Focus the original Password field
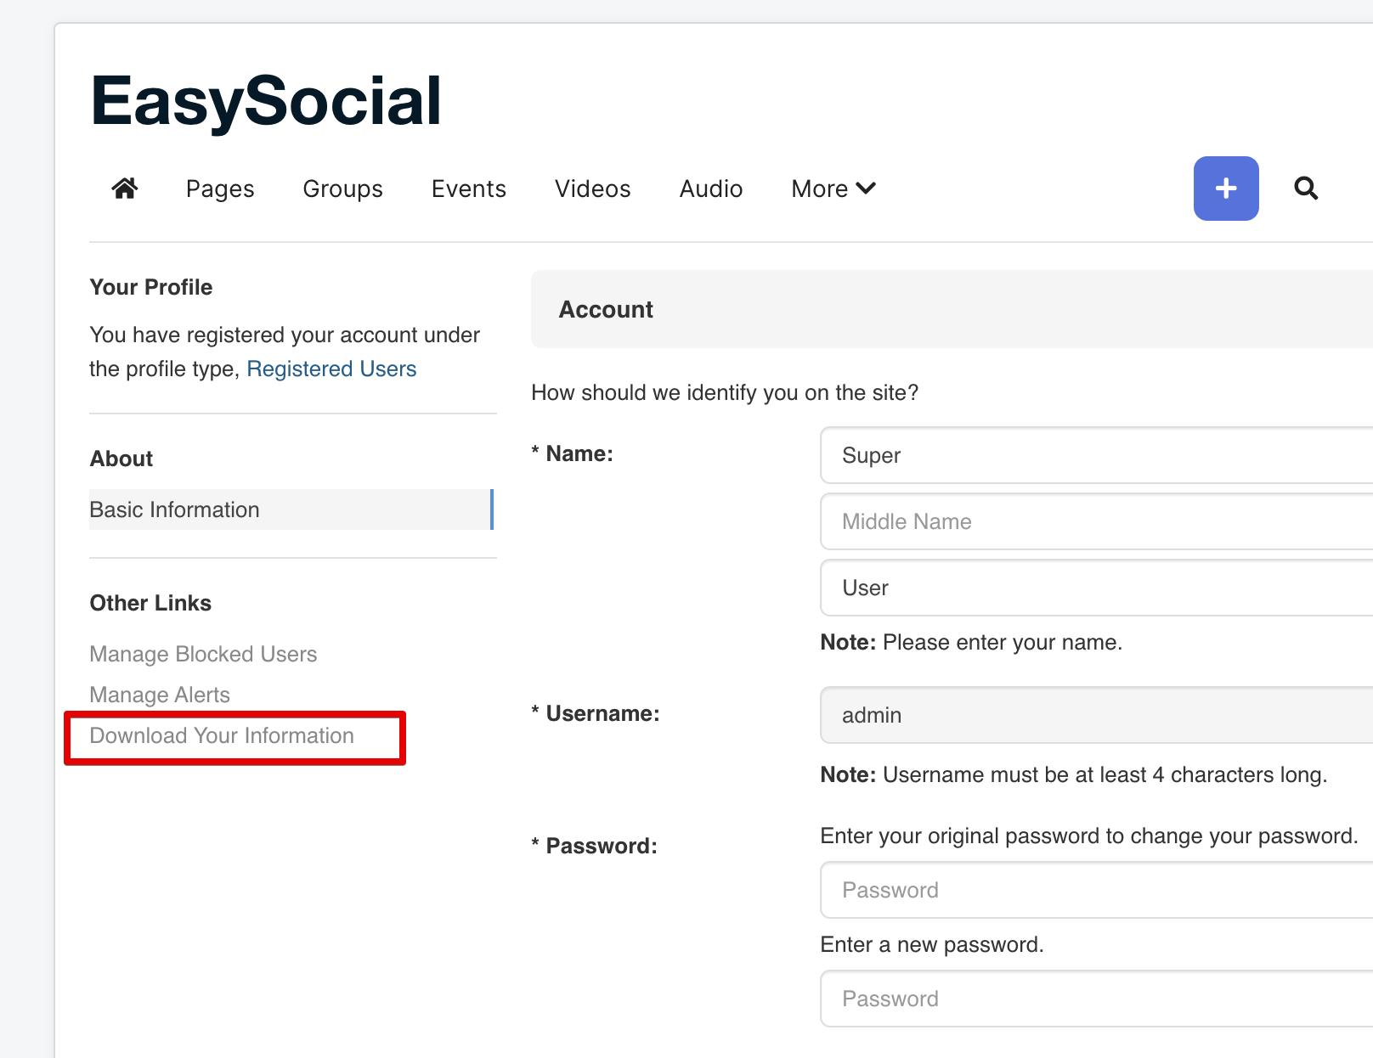This screenshot has height=1058, width=1373. pos(1096,890)
